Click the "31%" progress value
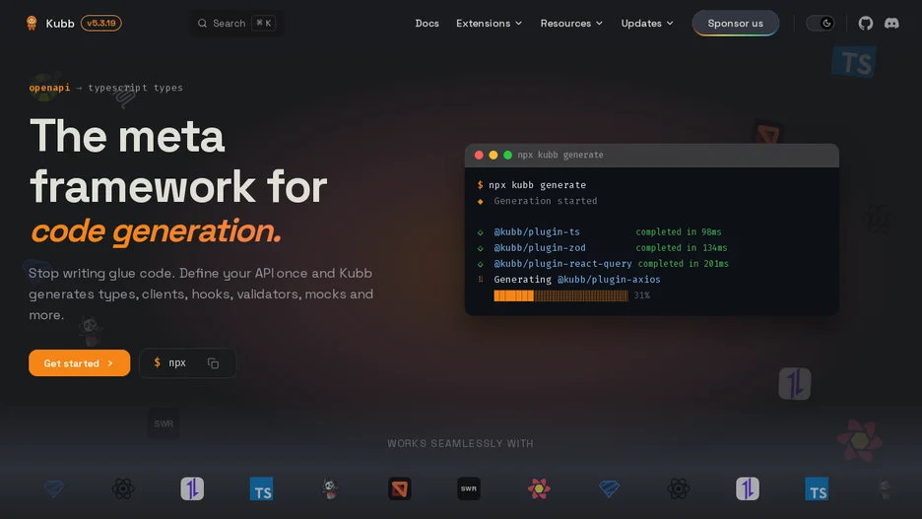Viewport: 922px width, 519px height. pos(642,295)
